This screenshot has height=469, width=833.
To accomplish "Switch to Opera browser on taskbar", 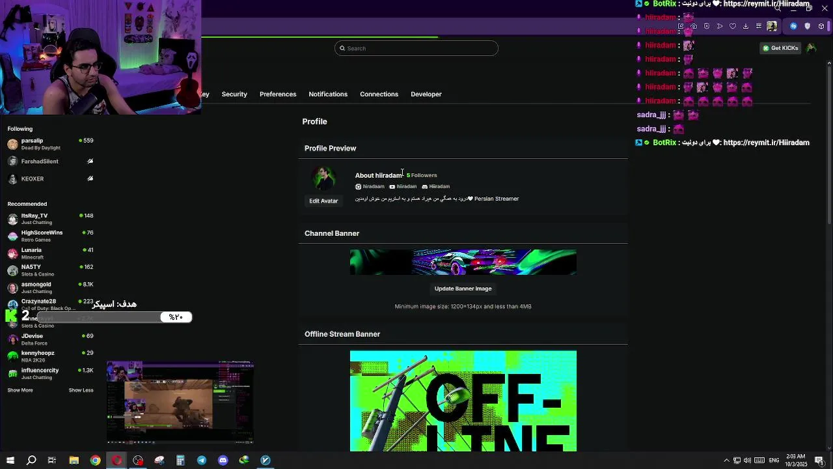I will pyautogui.click(x=116, y=461).
